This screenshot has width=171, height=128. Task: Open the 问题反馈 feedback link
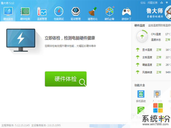(153, 3)
